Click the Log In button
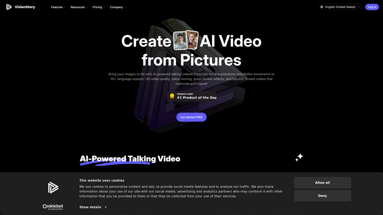The image size is (383, 215). (372, 7)
